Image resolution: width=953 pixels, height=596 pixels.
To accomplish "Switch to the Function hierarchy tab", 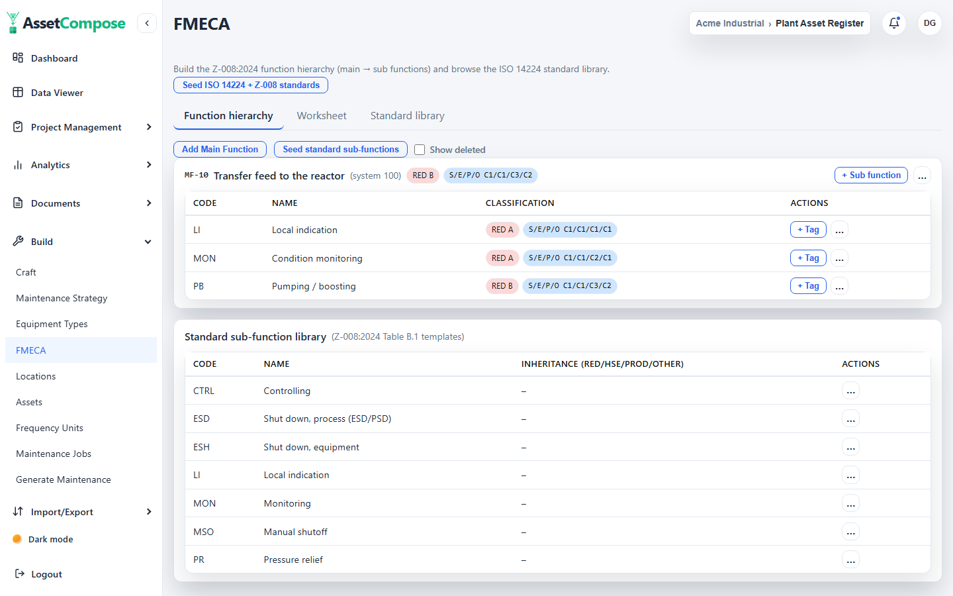I will pos(228,116).
